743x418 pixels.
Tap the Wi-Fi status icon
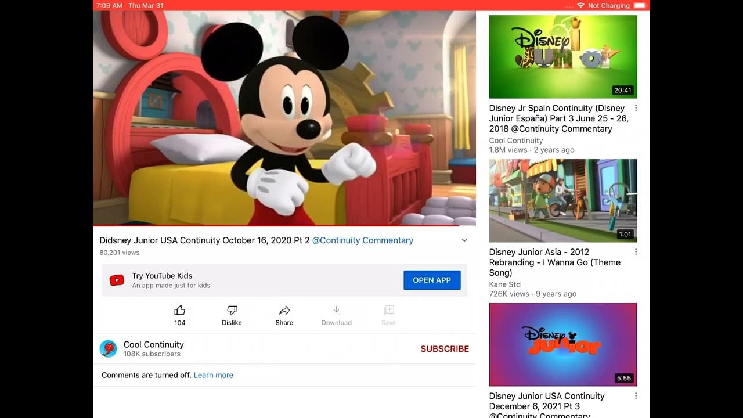pyautogui.click(x=580, y=5)
